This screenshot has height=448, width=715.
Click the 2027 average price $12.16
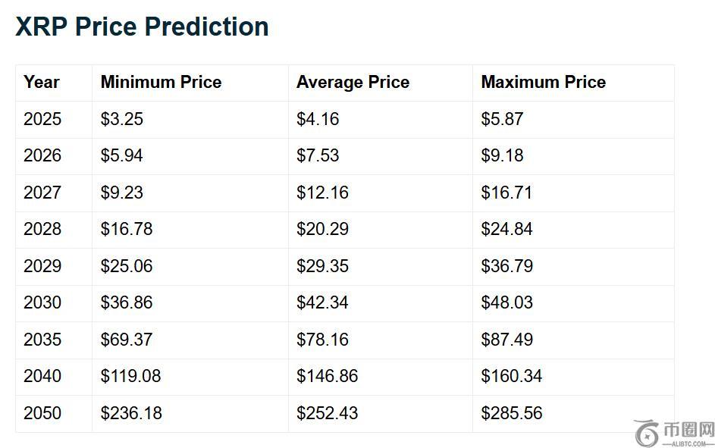pyautogui.click(x=322, y=193)
